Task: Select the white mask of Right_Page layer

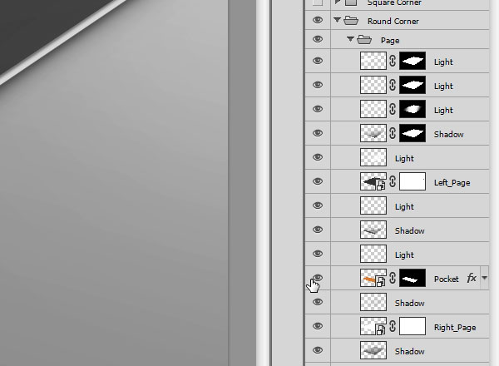Action: (413, 326)
